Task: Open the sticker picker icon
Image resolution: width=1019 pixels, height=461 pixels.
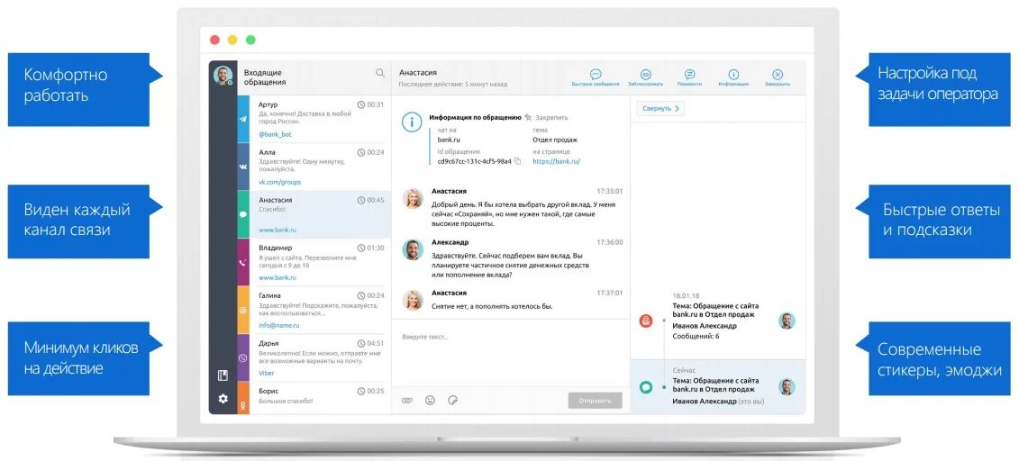Action: coord(453,401)
